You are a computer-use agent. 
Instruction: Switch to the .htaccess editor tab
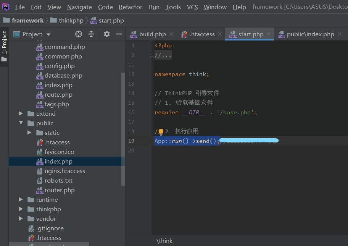pyautogui.click(x=202, y=34)
